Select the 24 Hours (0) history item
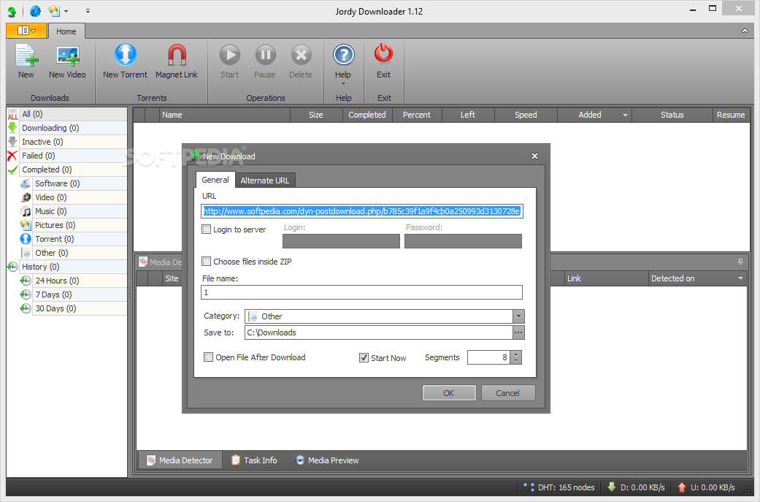 [x=73, y=281]
